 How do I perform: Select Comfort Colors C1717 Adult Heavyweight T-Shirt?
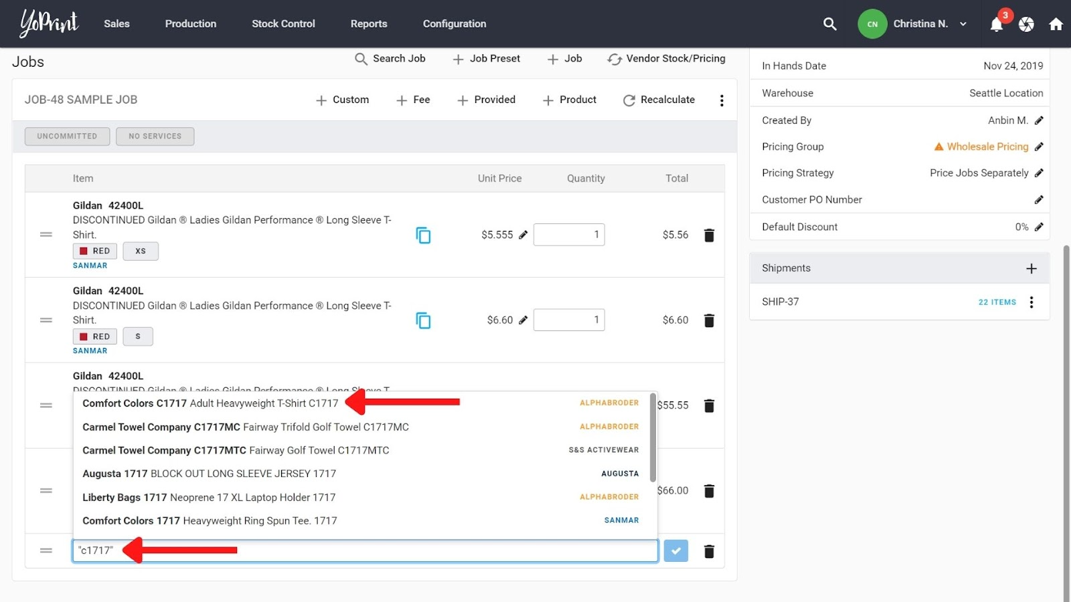click(x=361, y=403)
